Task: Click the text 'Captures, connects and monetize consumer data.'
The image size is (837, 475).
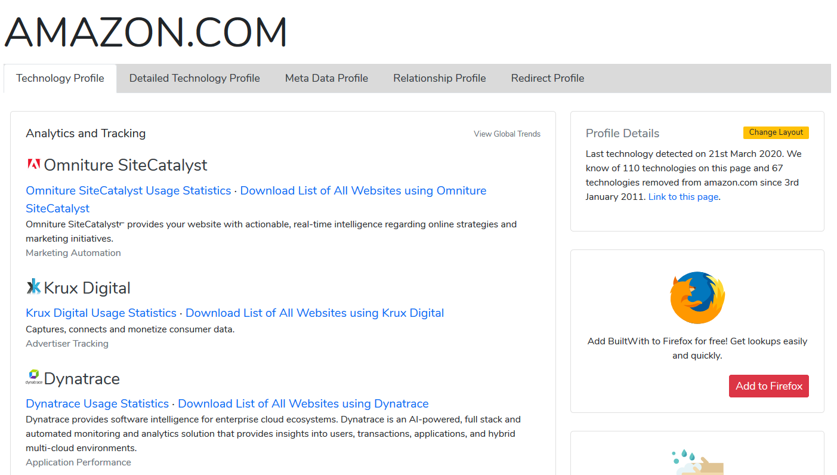Action: (130, 329)
